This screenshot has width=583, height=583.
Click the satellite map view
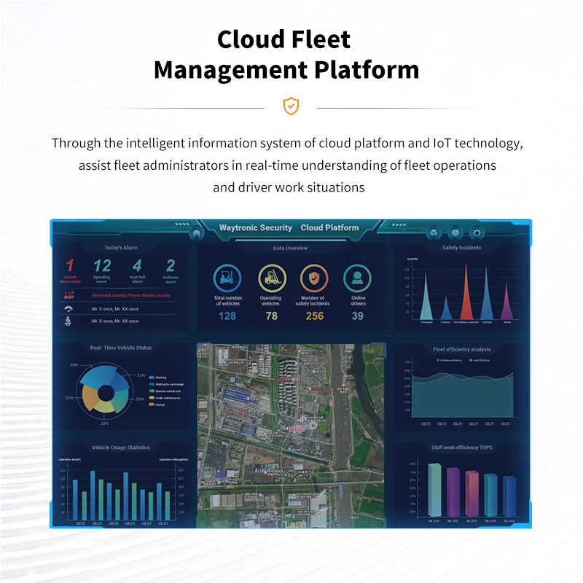pyautogui.click(x=291, y=436)
